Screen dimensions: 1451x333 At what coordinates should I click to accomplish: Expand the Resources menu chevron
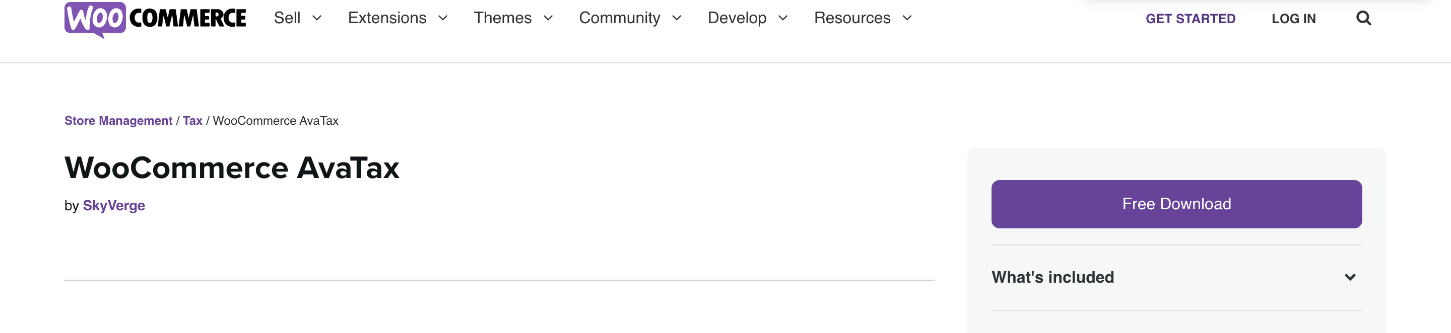click(x=907, y=19)
